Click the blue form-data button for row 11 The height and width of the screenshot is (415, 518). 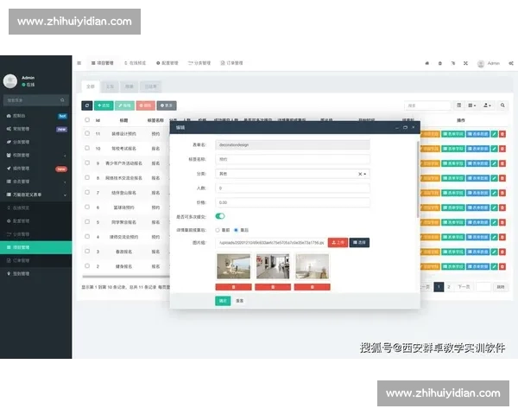click(x=478, y=134)
